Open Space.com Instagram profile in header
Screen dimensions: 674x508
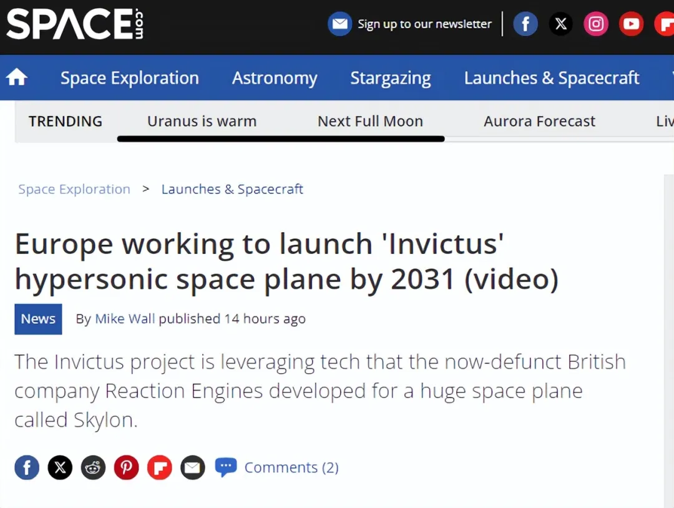pyautogui.click(x=596, y=24)
